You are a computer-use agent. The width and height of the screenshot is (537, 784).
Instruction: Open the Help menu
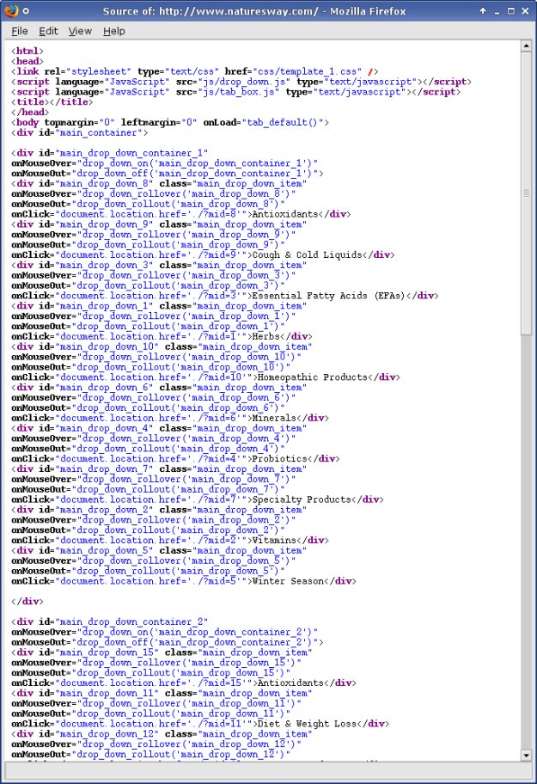coord(114,31)
